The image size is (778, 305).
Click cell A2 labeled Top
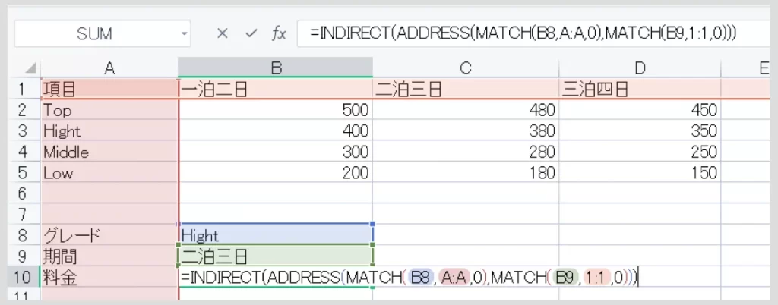pos(109,111)
